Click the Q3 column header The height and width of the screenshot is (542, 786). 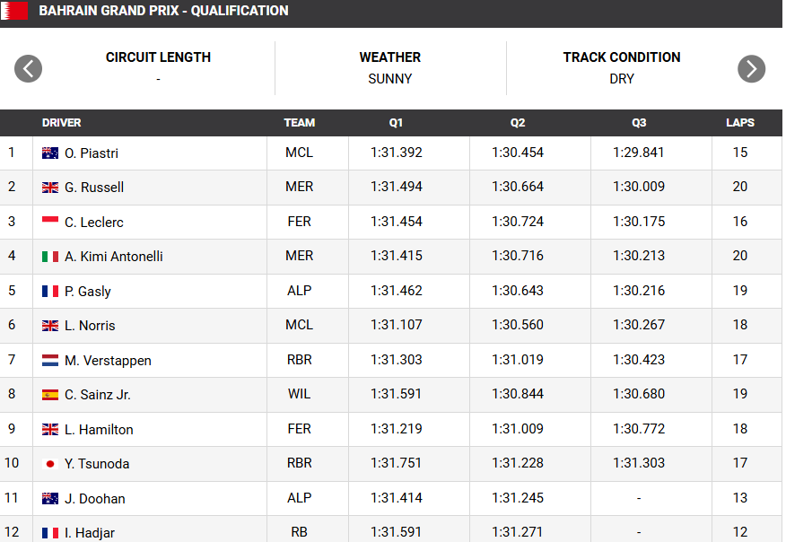[x=639, y=123]
